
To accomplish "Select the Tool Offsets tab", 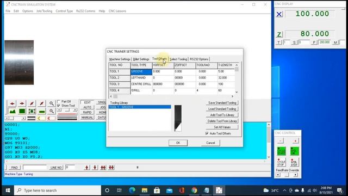I will (159, 59).
